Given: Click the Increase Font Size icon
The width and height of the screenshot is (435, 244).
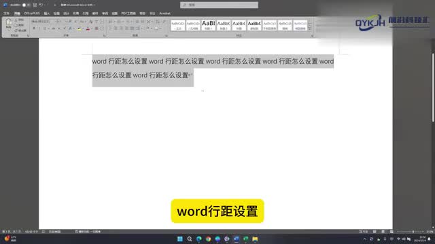Looking at the screenshot, I should point(70,21).
